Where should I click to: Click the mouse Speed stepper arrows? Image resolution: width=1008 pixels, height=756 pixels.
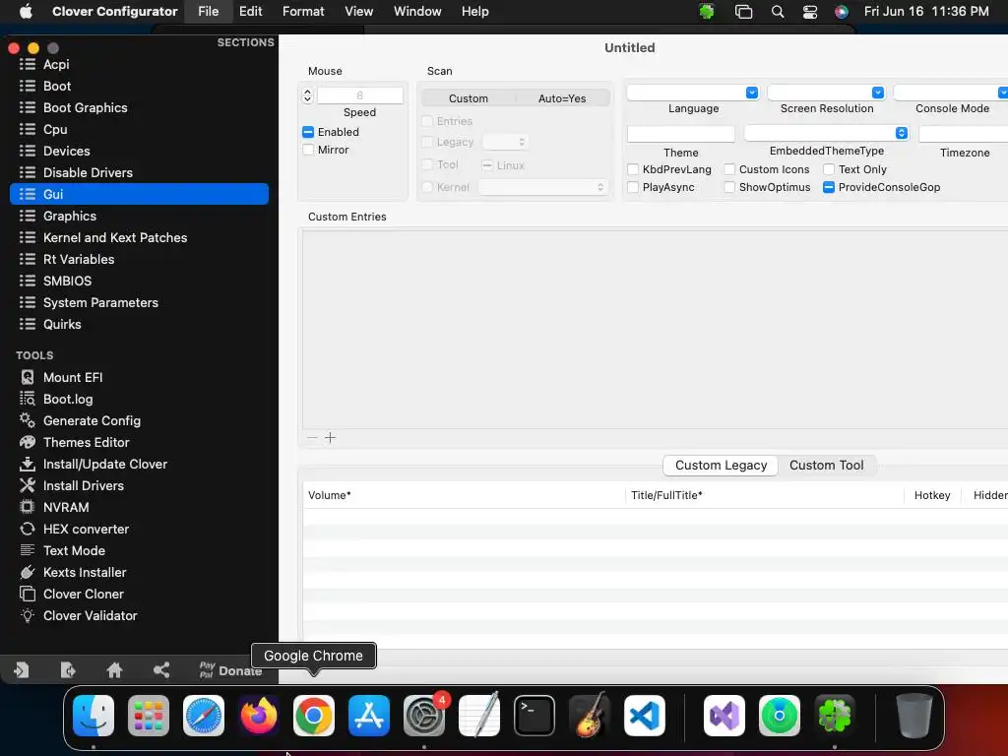click(307, 95)
